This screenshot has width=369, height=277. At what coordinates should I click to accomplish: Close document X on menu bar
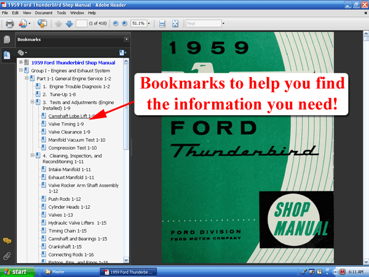[366, 13]
